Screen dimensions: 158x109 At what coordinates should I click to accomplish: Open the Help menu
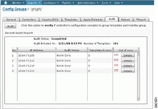(118, 3)
